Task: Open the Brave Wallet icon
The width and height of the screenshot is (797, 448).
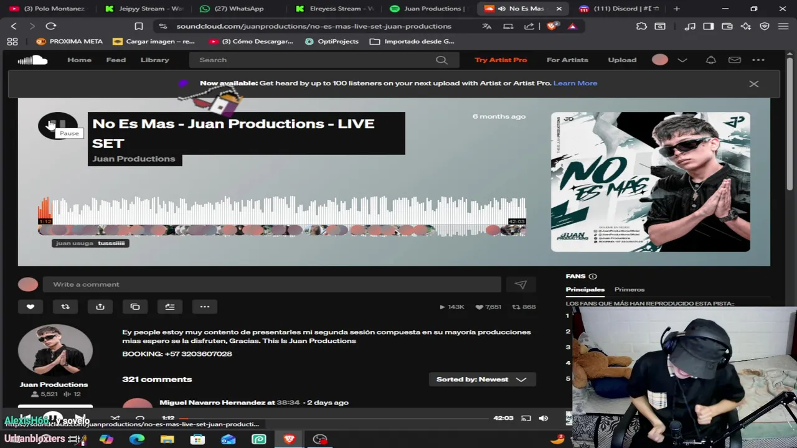Action: coord(727,26)
